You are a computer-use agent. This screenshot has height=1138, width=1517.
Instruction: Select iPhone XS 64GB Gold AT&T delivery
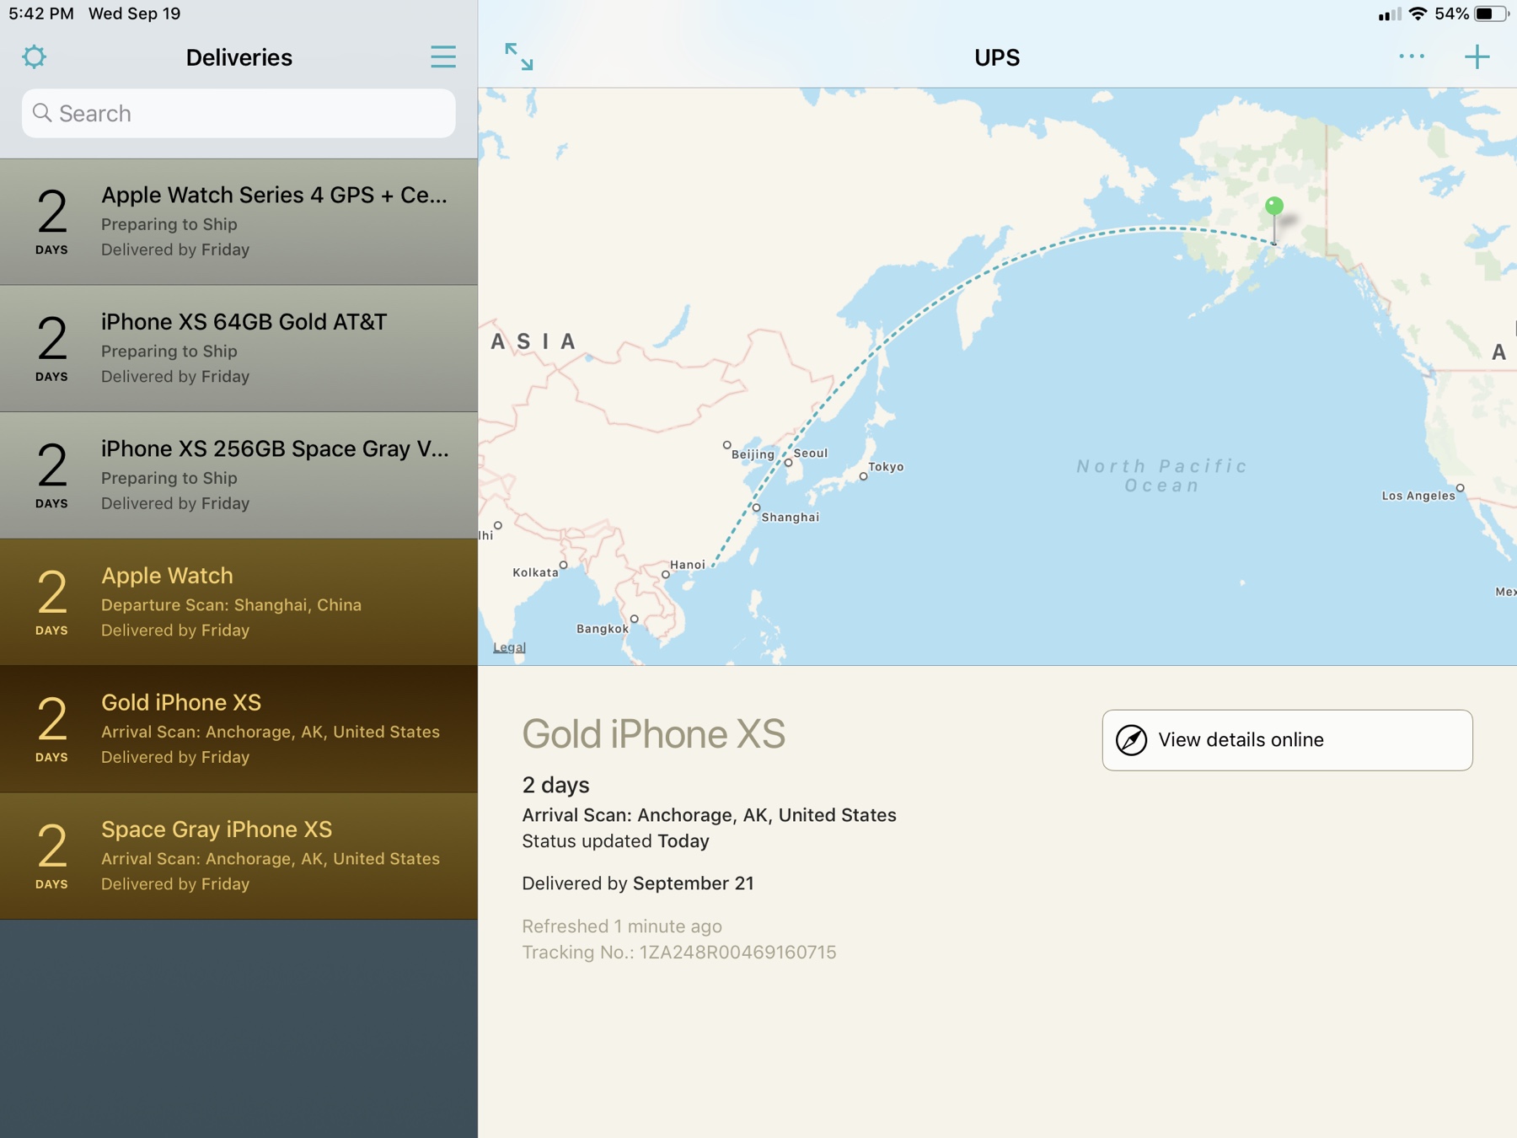tap(239, 349)
